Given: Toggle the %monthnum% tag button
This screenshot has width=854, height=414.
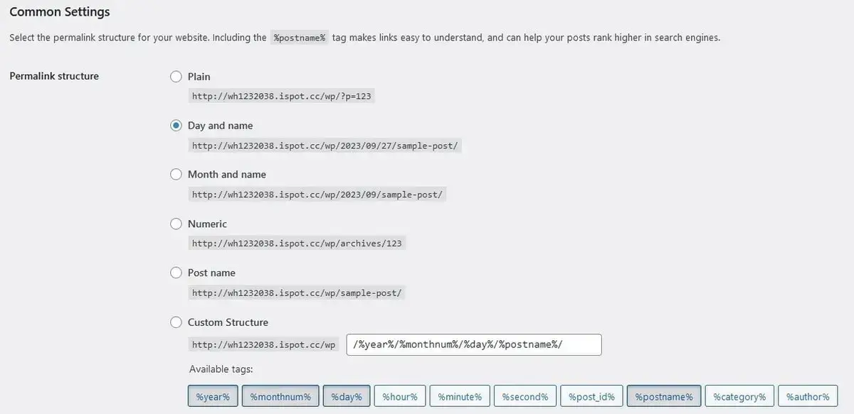Looking at the screenshot, I should [x=280, y=397].
